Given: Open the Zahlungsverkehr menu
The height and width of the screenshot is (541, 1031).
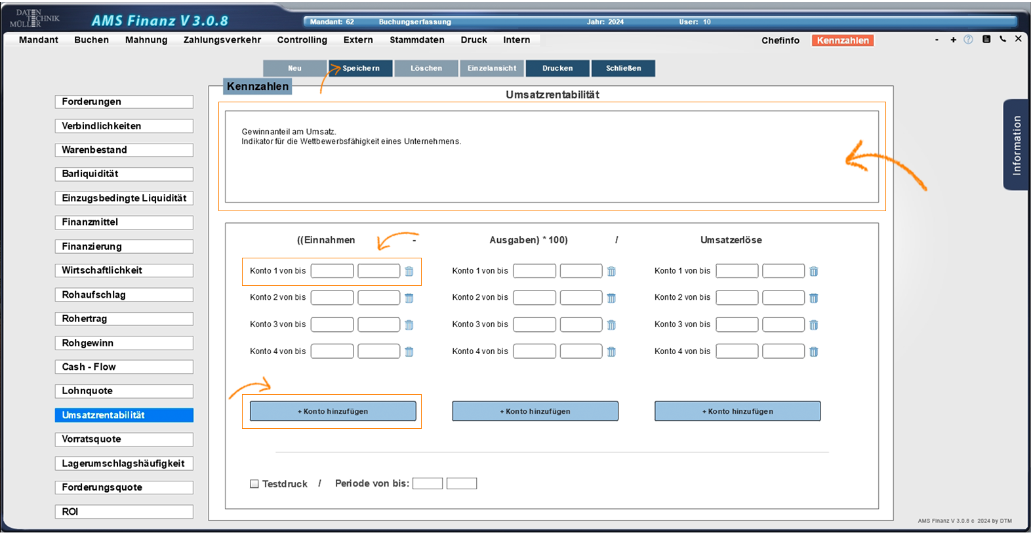Looking at the screenshot, I should pos(222,40).
